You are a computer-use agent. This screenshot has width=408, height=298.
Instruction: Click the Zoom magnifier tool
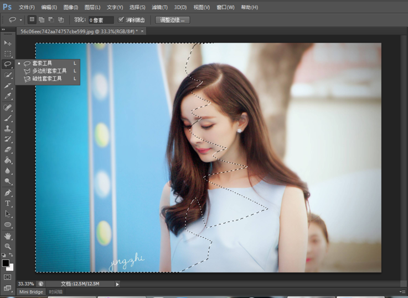[8, 246]
